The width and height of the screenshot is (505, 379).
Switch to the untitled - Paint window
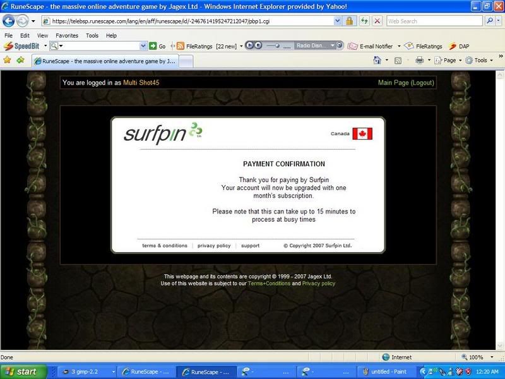pyautogui.click(x=386, y=371)
